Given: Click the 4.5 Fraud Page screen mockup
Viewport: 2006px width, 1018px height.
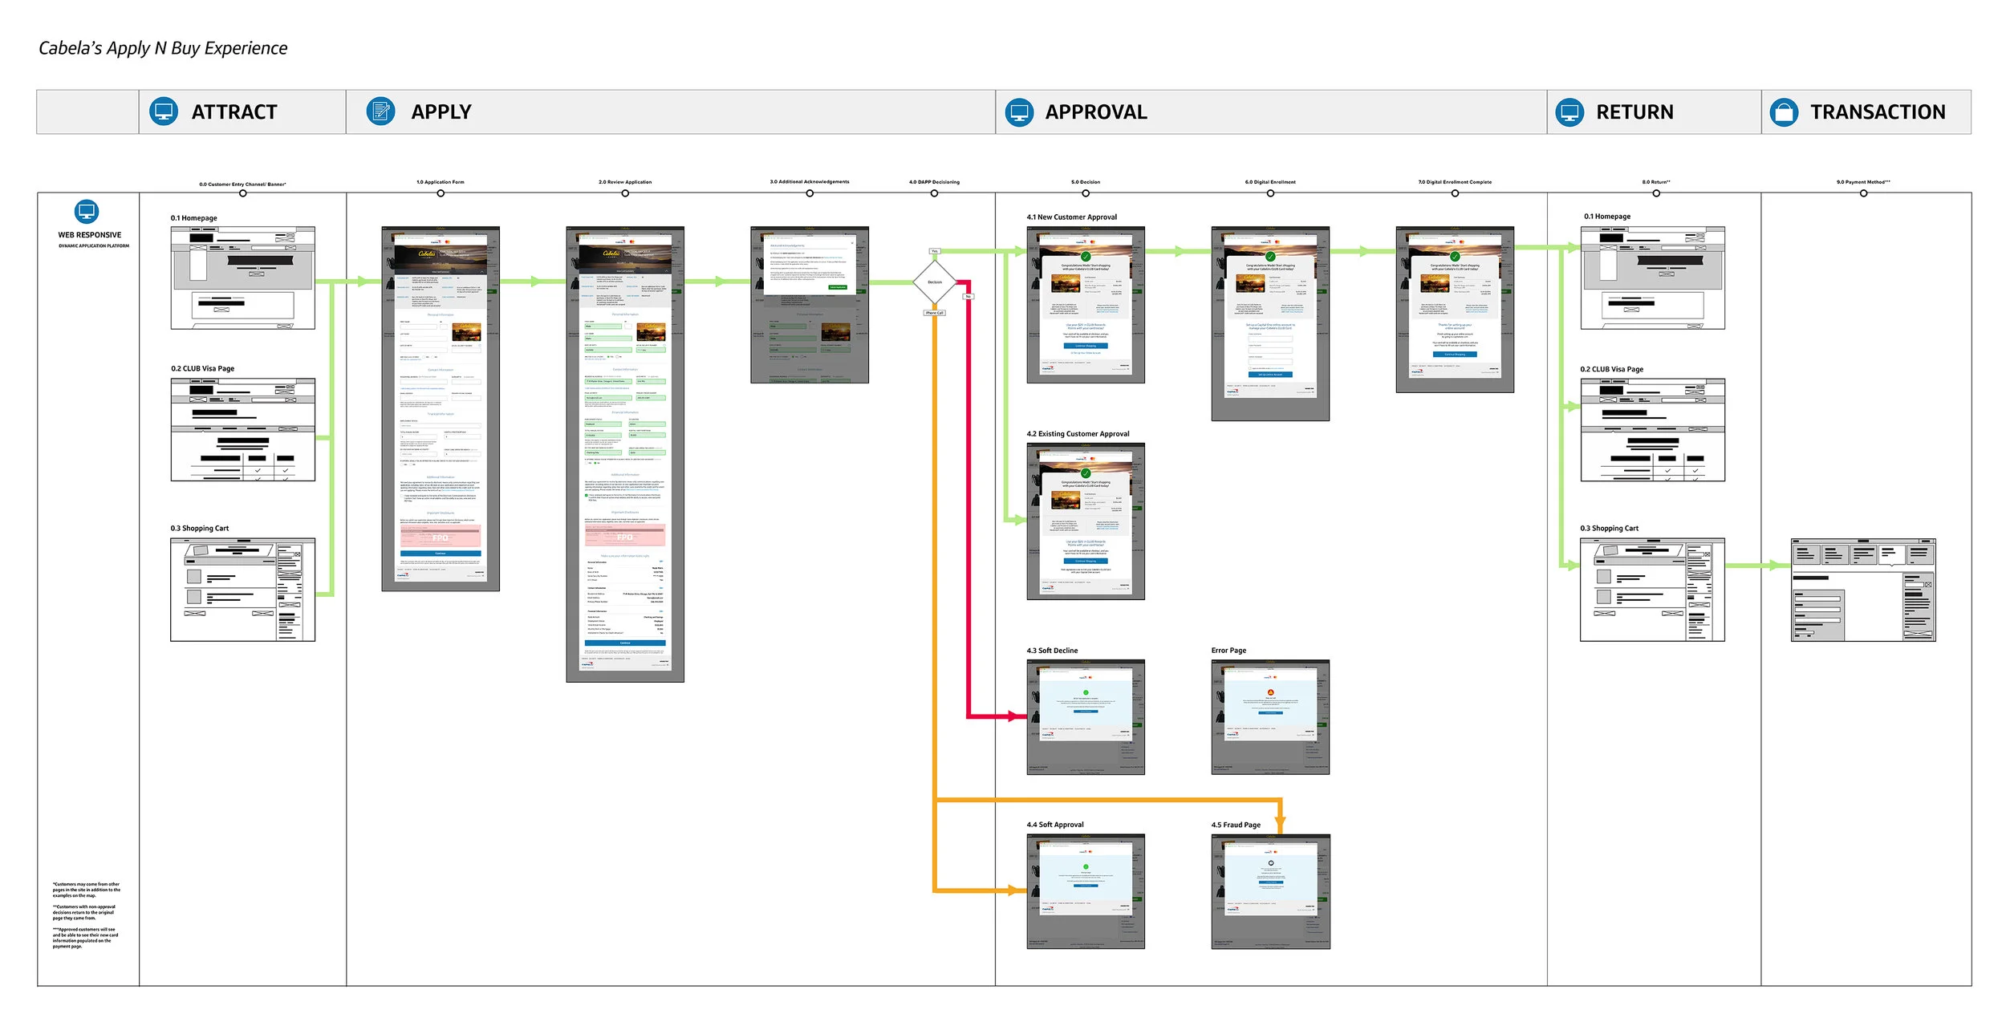Looking at the screenshot, I should (x=1270, y=891).
